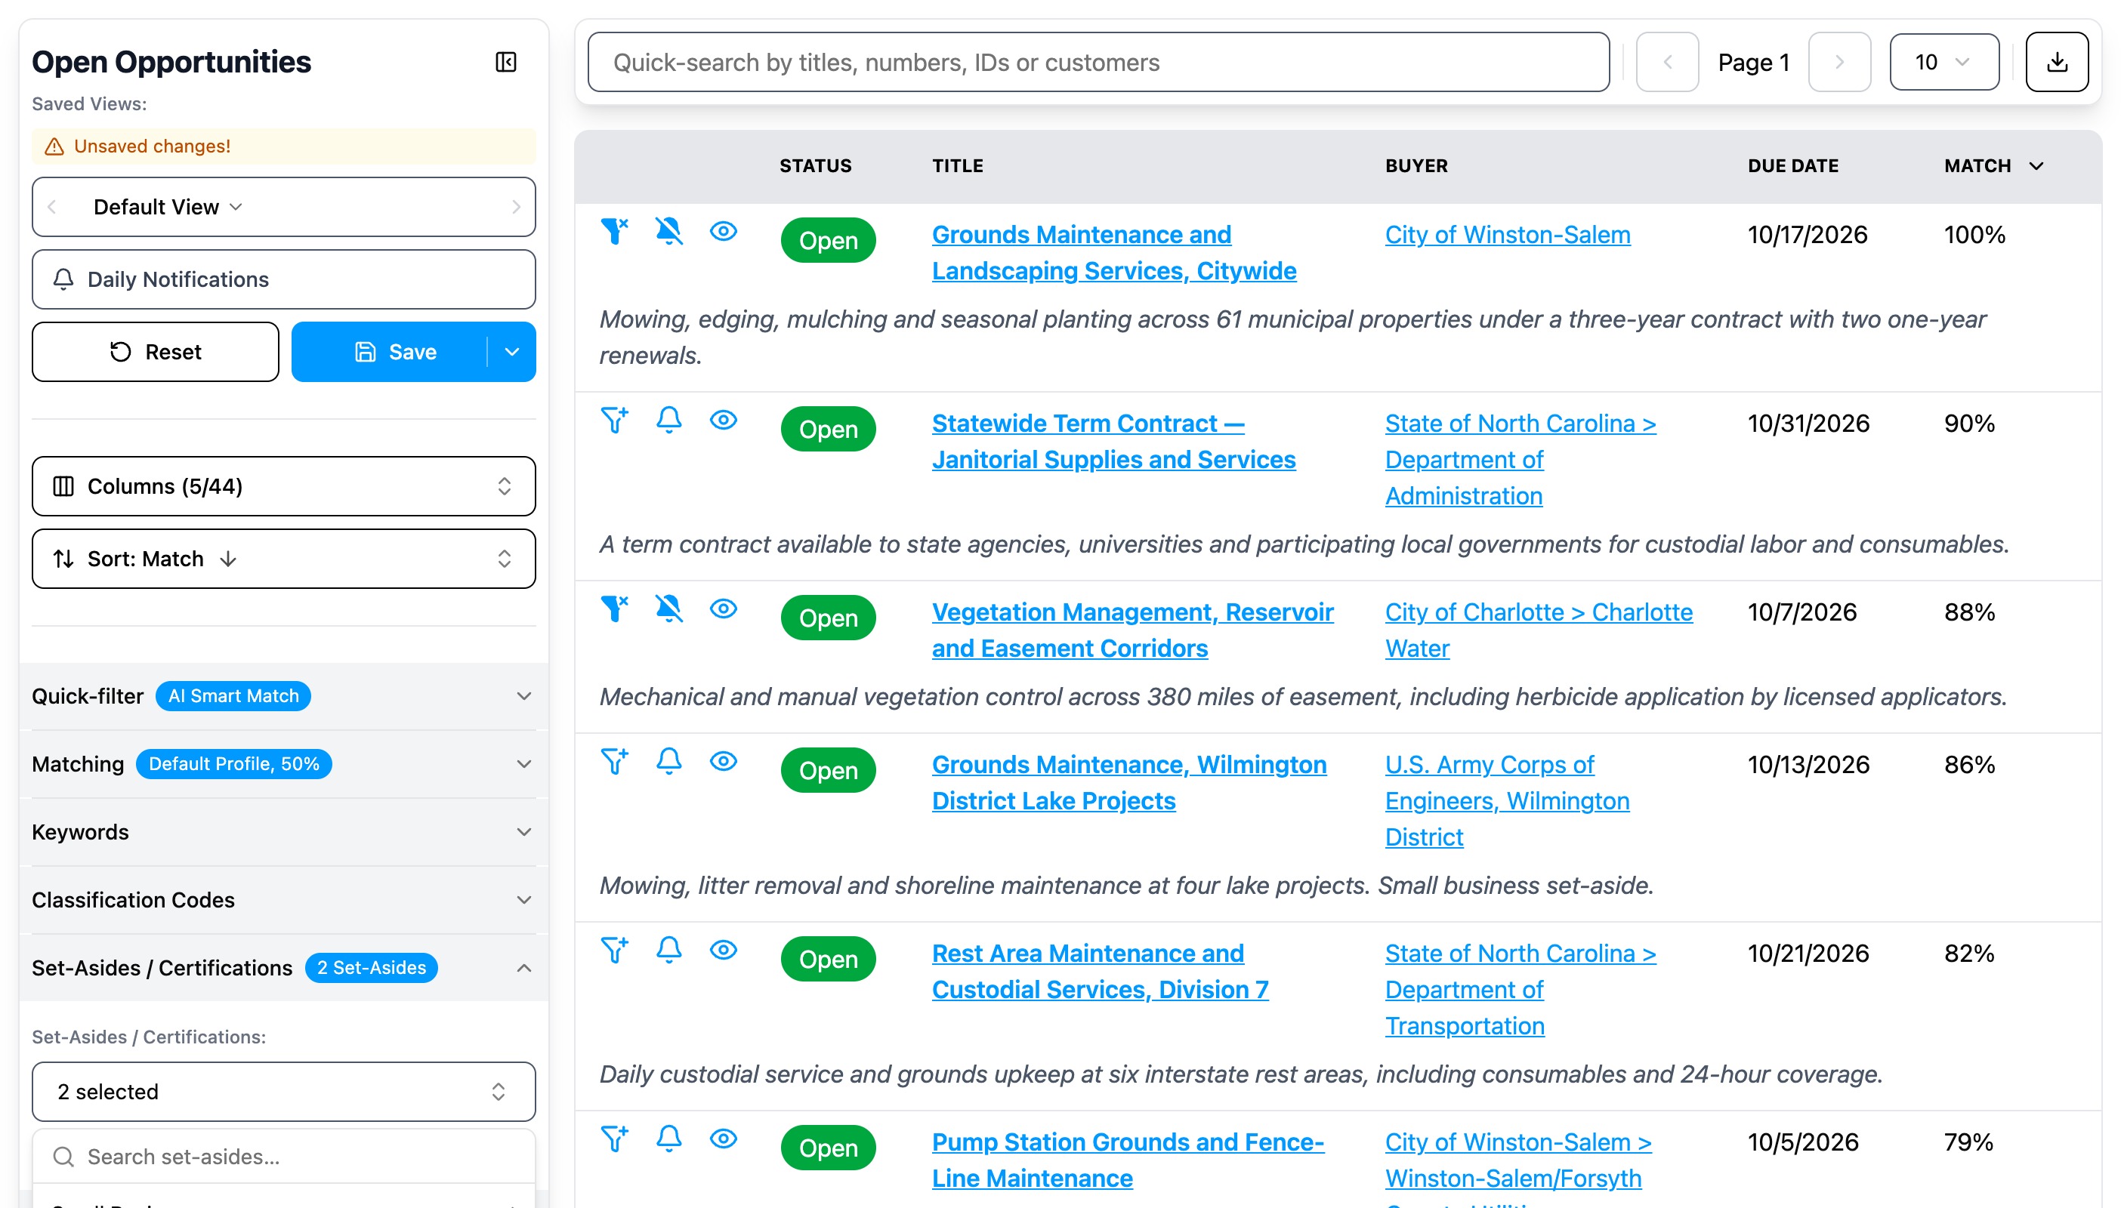
Task: Expand the Keywords filter section
Action: click(284, 832)
